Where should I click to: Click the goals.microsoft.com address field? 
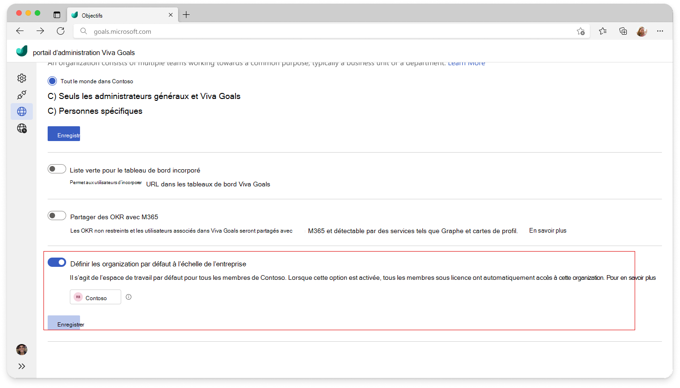[x=331, y=31]
